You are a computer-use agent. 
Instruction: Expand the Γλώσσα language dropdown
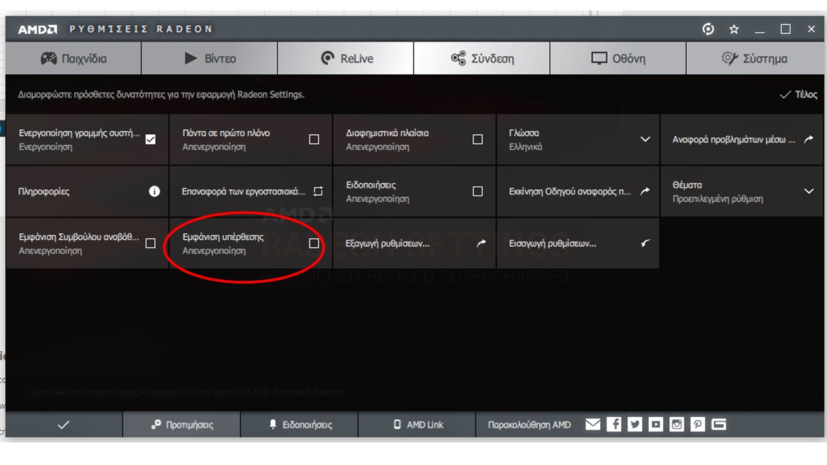(x=645, y=139)
